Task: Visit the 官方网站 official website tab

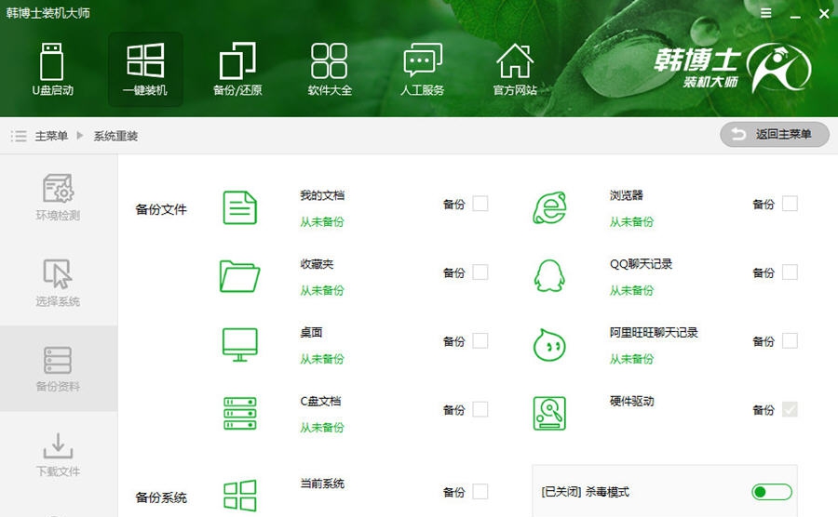Action: pos(515,70)
